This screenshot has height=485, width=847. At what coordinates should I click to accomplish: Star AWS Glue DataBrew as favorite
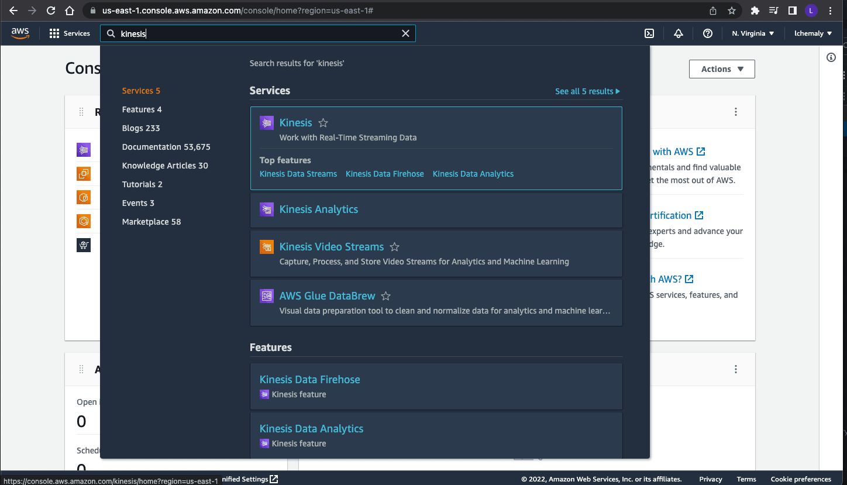[385, 296]
